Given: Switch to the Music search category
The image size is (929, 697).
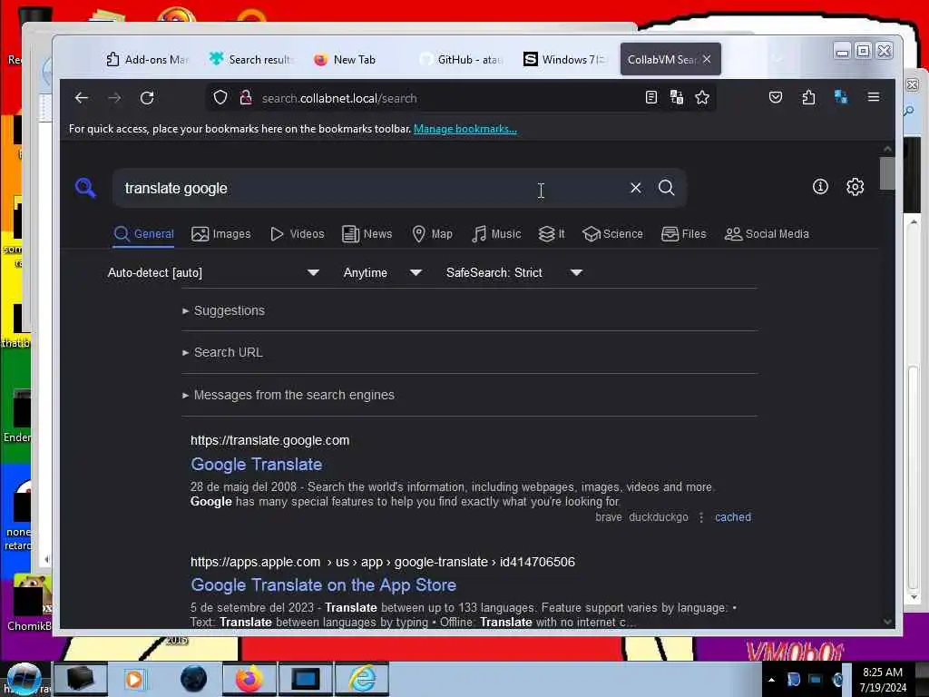Looking at the screenshot, I should click(x=496, y=233).
